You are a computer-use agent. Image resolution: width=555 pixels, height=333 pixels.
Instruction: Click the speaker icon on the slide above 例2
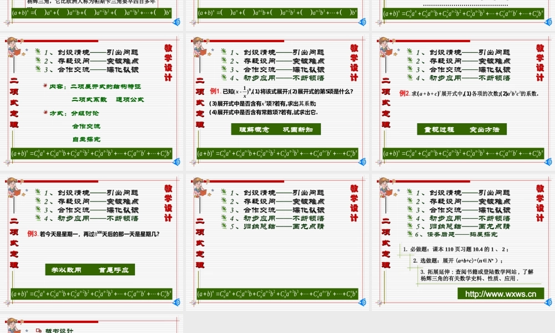click(x=548, y=22)
